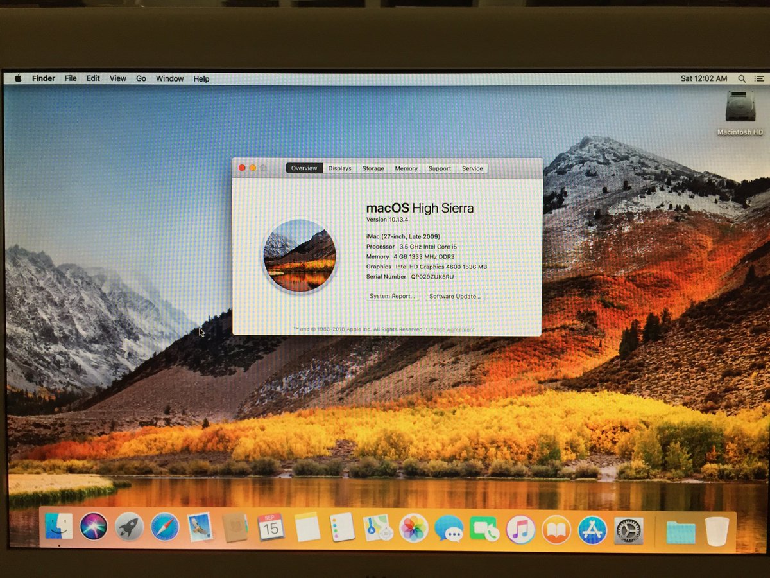Click processor 3.5 GHz Intel Core i5
770x578 pixels.
click(428, 247)
